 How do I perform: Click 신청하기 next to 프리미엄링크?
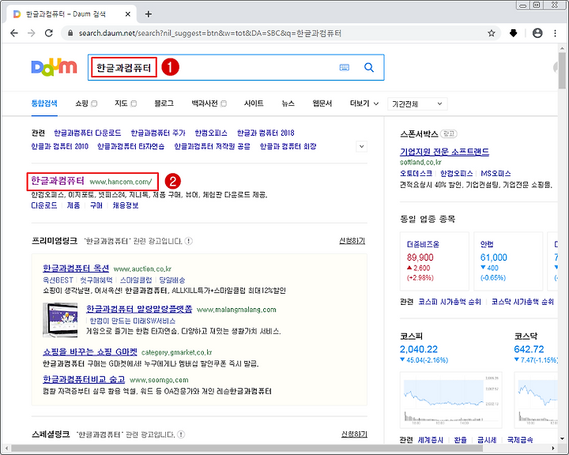[x=352, y=241]
